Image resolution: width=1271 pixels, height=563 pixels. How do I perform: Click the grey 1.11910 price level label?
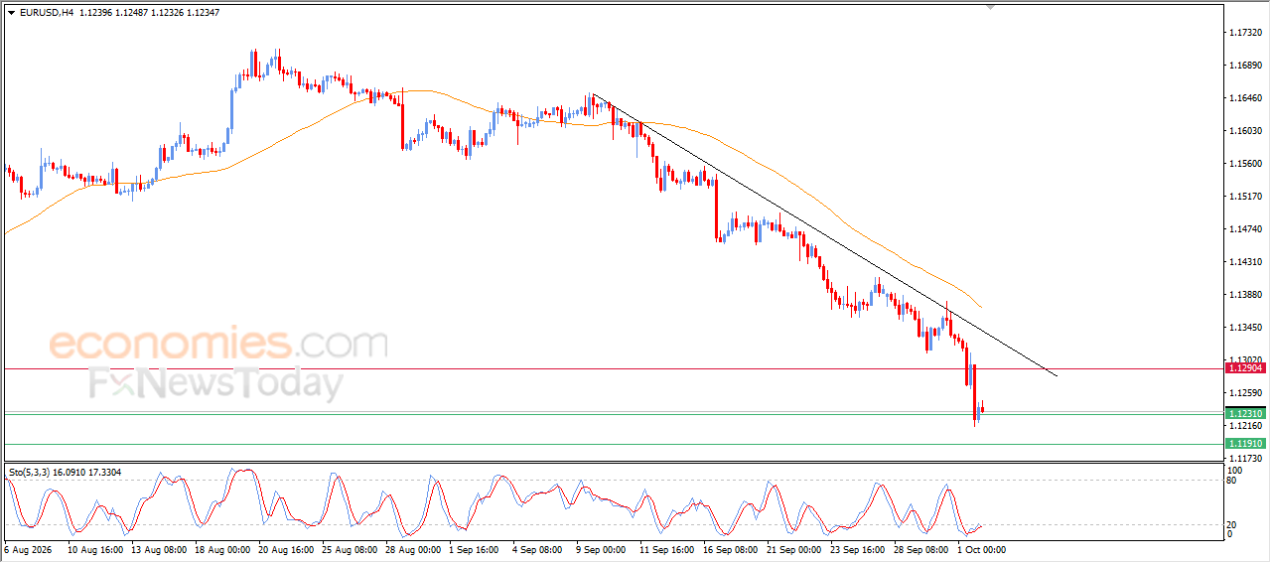click(1244, 443)
